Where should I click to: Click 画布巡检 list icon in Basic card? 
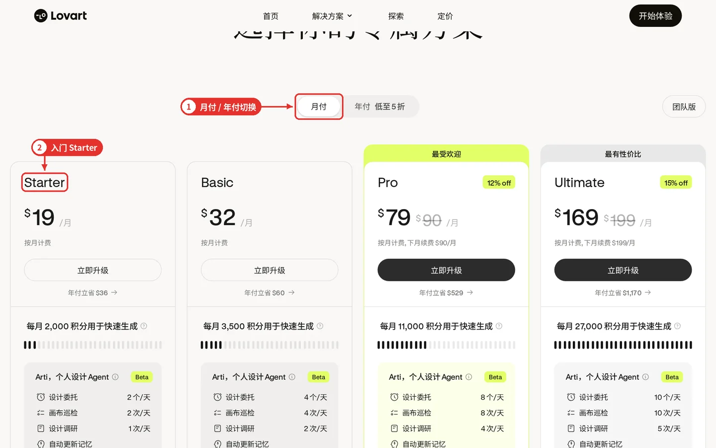[217, 413]
